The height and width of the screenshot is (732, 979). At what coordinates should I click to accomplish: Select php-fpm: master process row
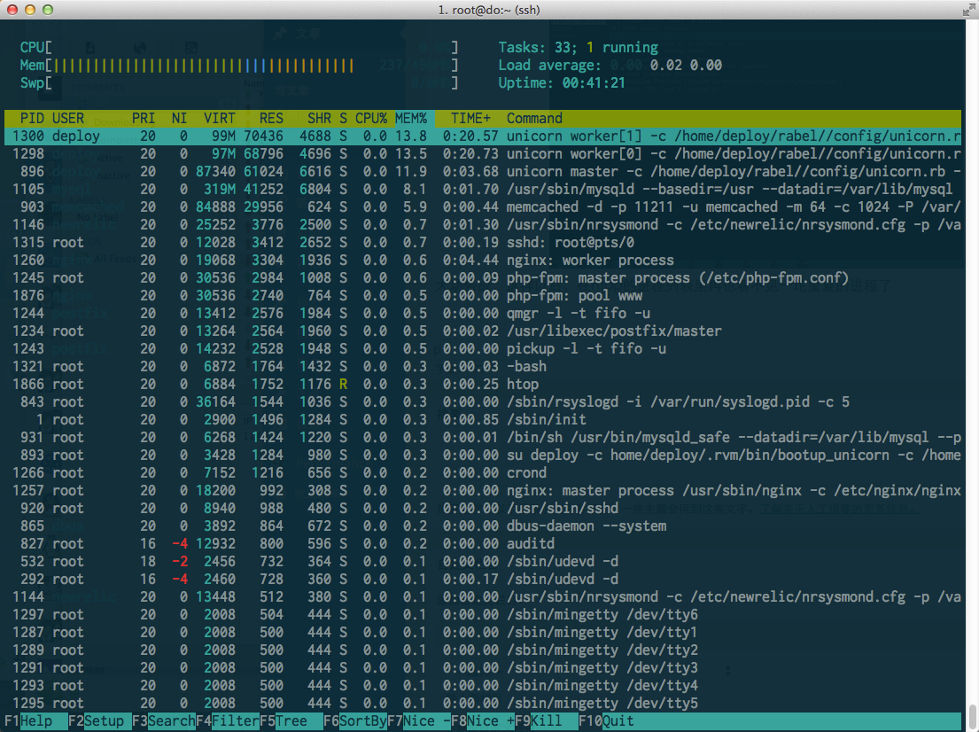point(483,277)
